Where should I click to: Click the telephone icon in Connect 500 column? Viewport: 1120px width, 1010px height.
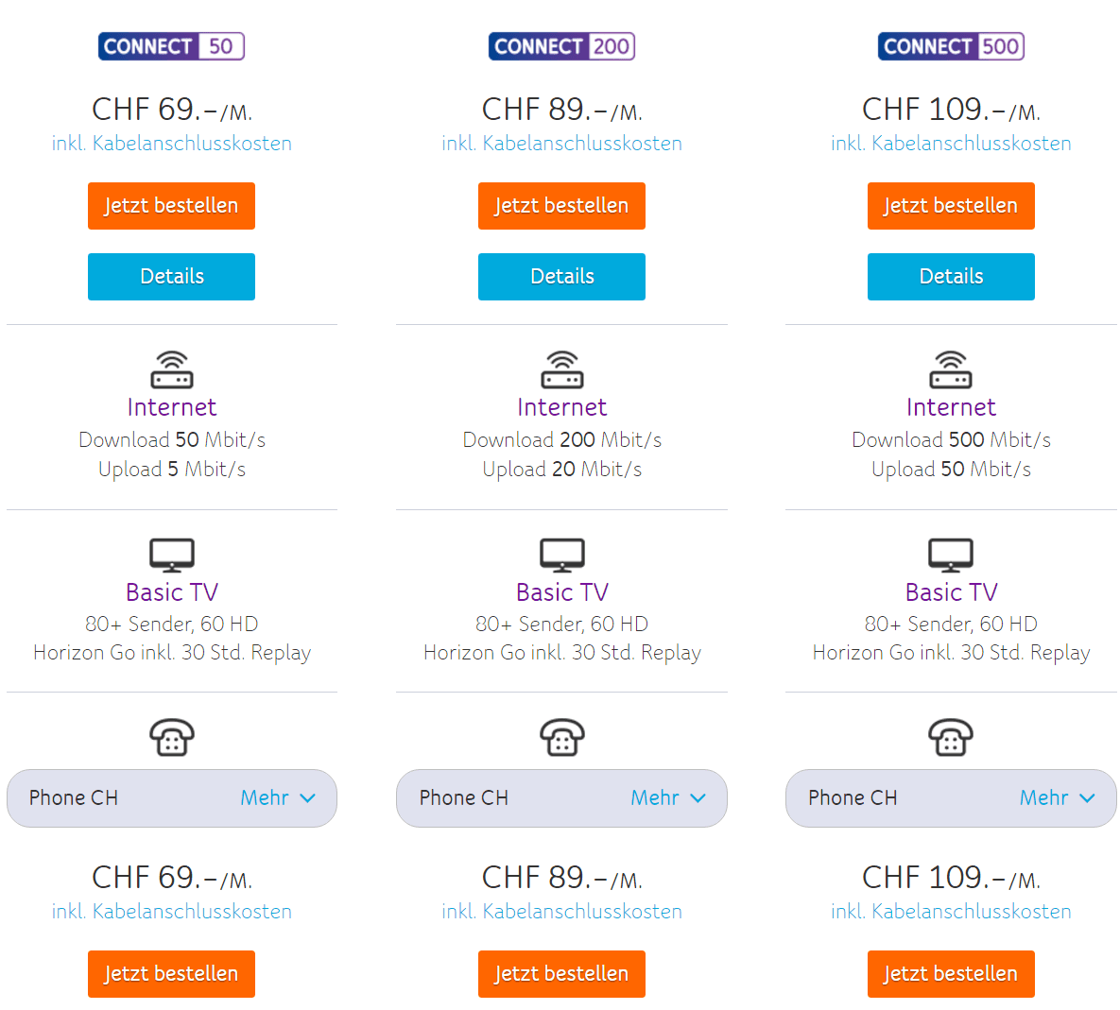click(x=951, y=737)
